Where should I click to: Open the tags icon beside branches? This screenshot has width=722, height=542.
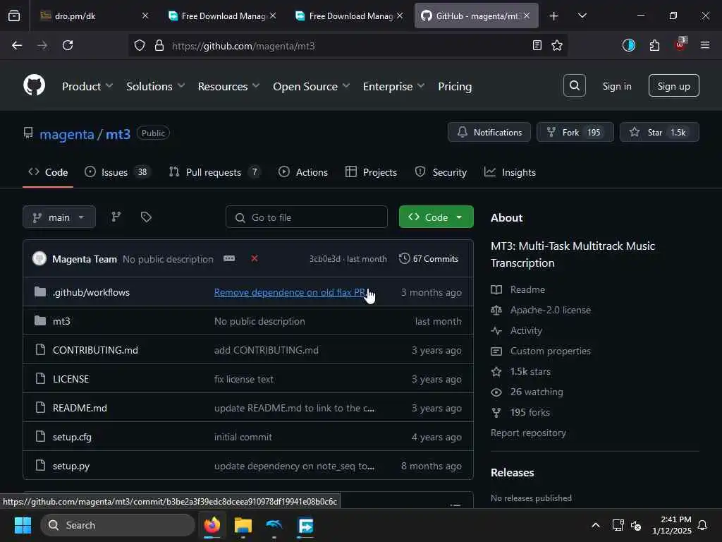coord(146,217)
